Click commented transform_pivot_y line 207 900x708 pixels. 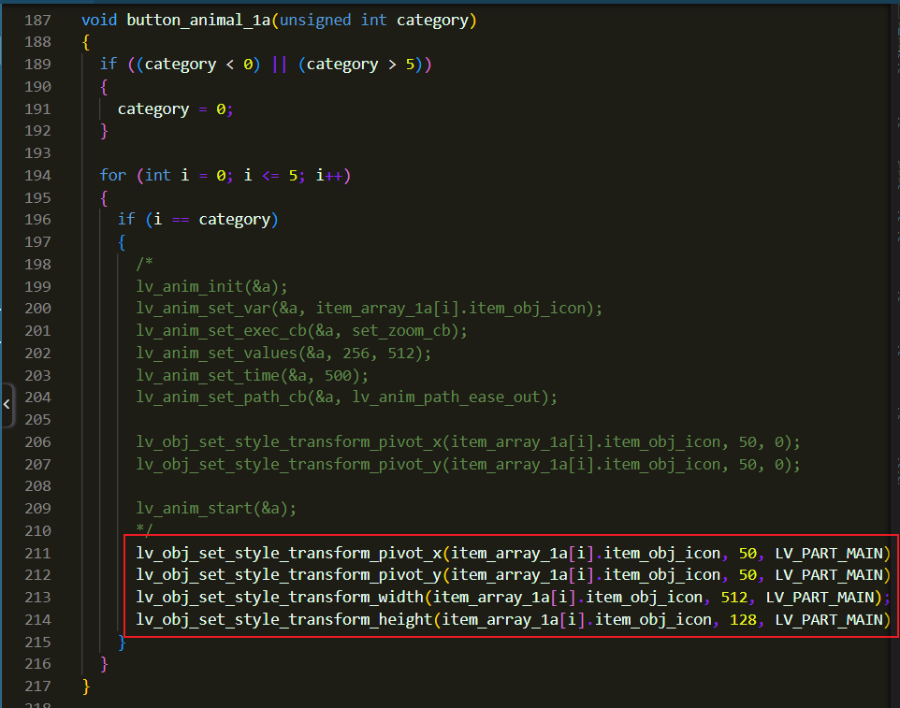point(468,465)
